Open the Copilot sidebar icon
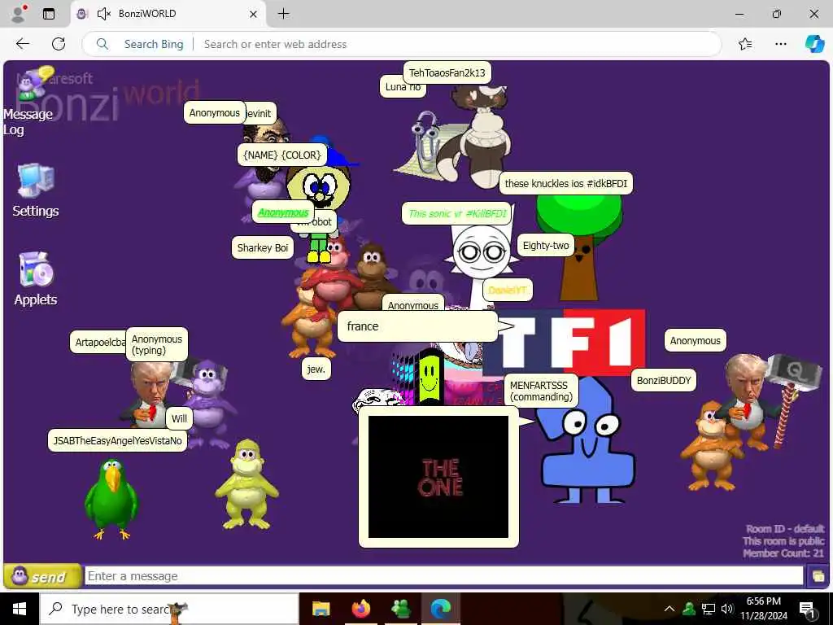This screenshot has height=625, width=833. 814,44
